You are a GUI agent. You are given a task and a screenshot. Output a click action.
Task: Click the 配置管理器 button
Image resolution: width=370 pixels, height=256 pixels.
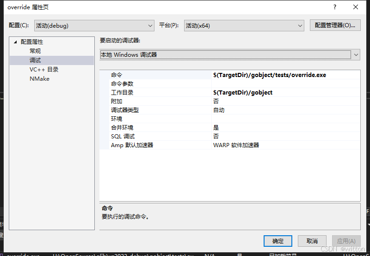coord(335,25)
